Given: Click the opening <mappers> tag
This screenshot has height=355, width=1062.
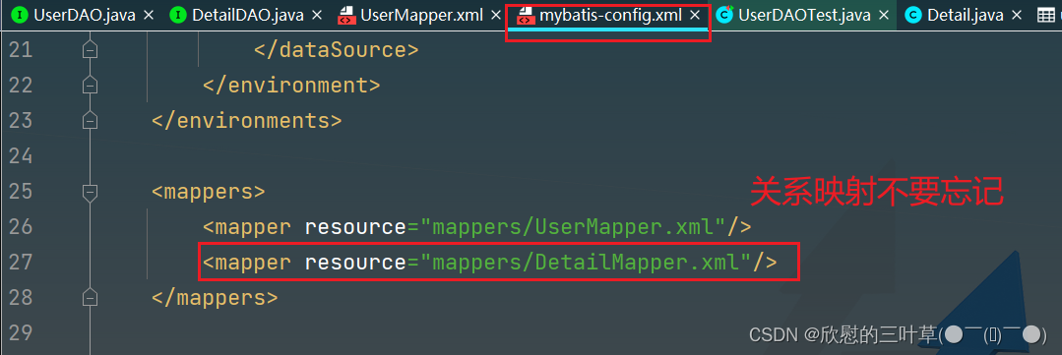Looking at the screenshot, I should click(x=208, y=192).
